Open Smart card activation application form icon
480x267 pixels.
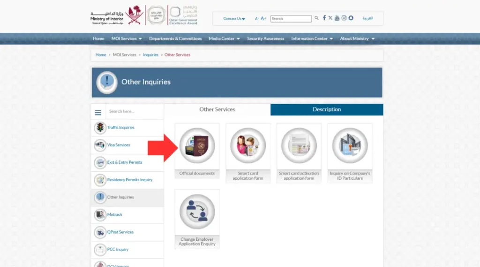point(299,145)
